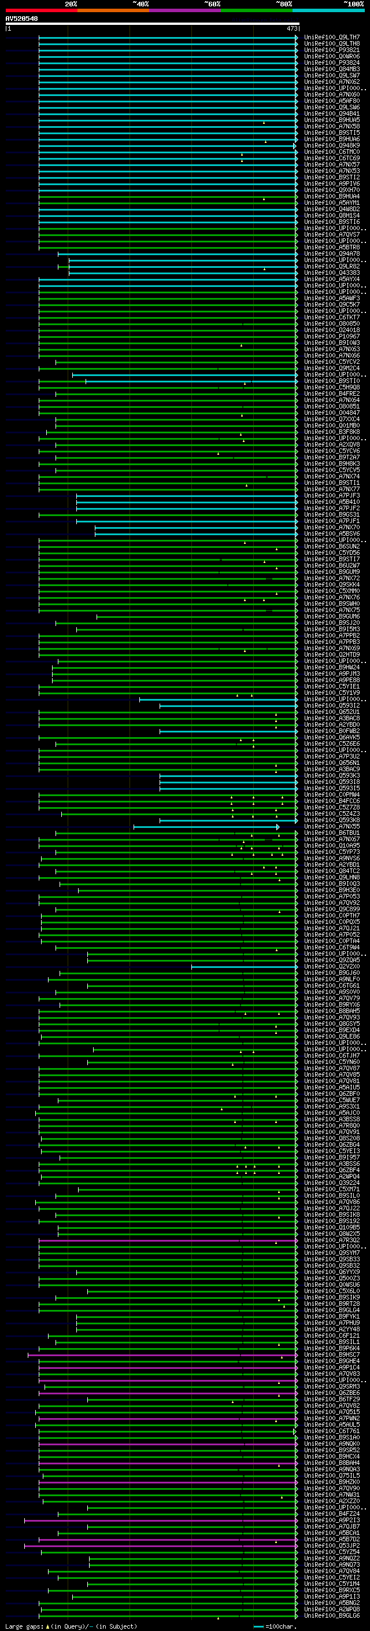
Task: Select the UniRef100_Q9XH70 label
Action: pyautogui.click(x=331, y=190)
